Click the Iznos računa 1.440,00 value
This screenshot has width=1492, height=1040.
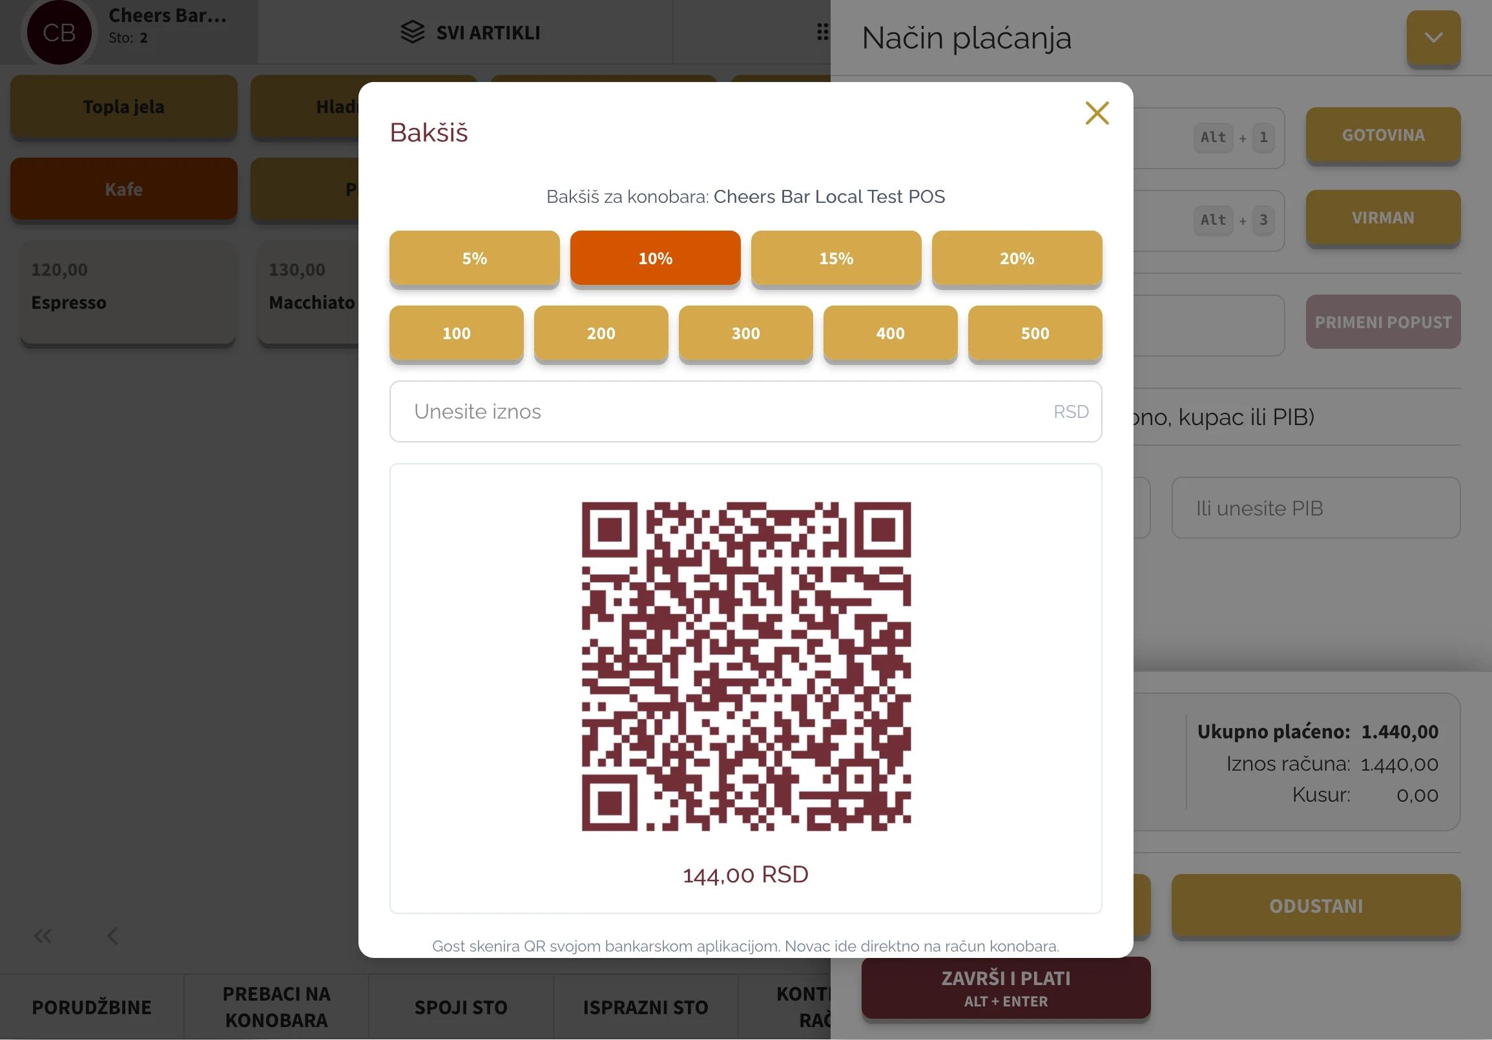click(x=1400, y=764)
